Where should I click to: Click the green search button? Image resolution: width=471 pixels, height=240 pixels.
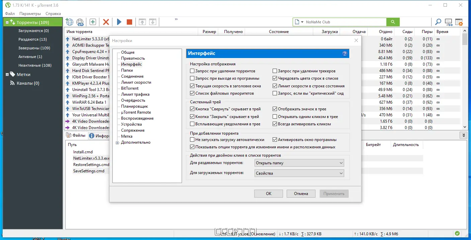393,22
